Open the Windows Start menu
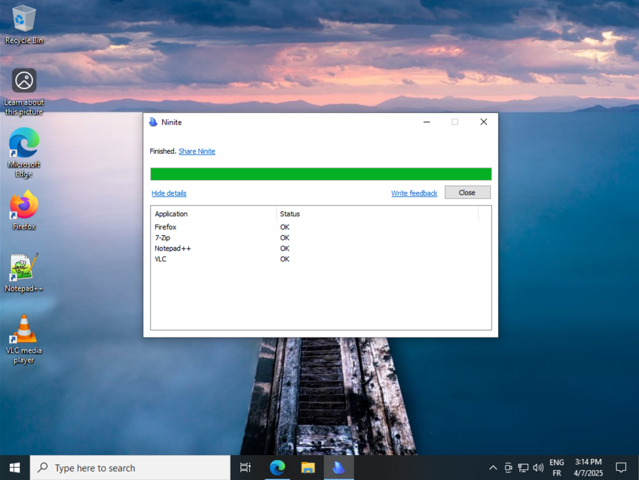 coord(14,468)
